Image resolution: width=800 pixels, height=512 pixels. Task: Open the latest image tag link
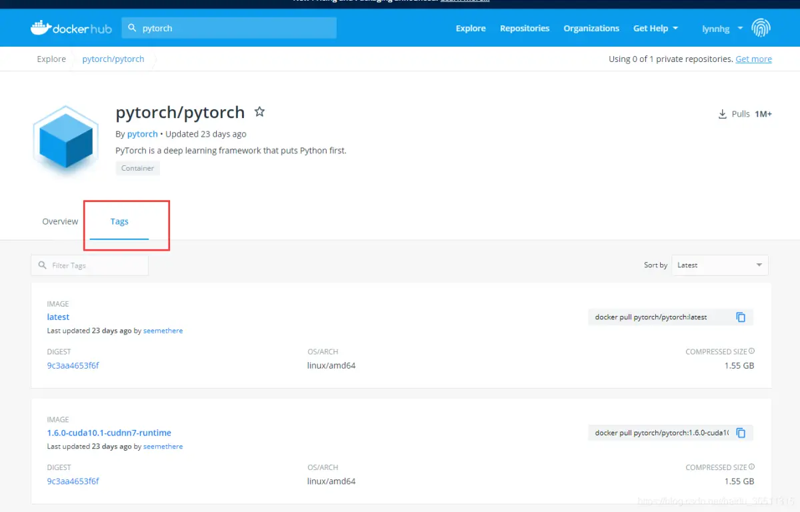click(58, 317)
